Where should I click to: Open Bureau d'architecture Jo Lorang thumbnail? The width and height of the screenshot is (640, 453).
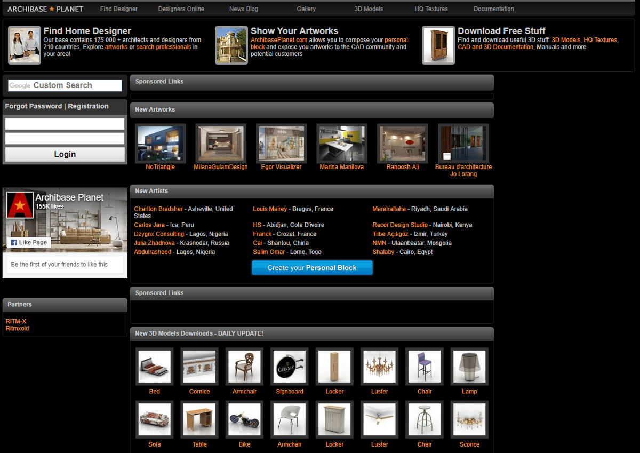(463, 143)
